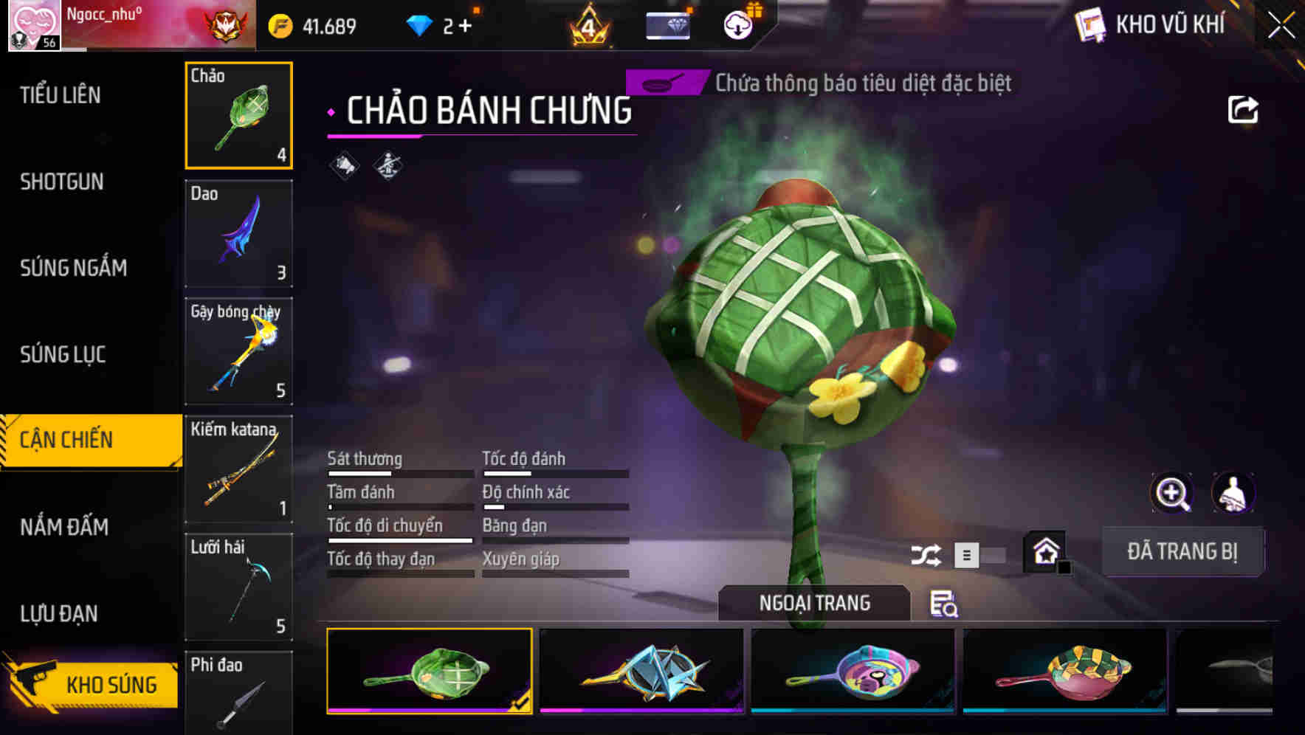Toggle the list switch beside shuffle

coord(979,555)
